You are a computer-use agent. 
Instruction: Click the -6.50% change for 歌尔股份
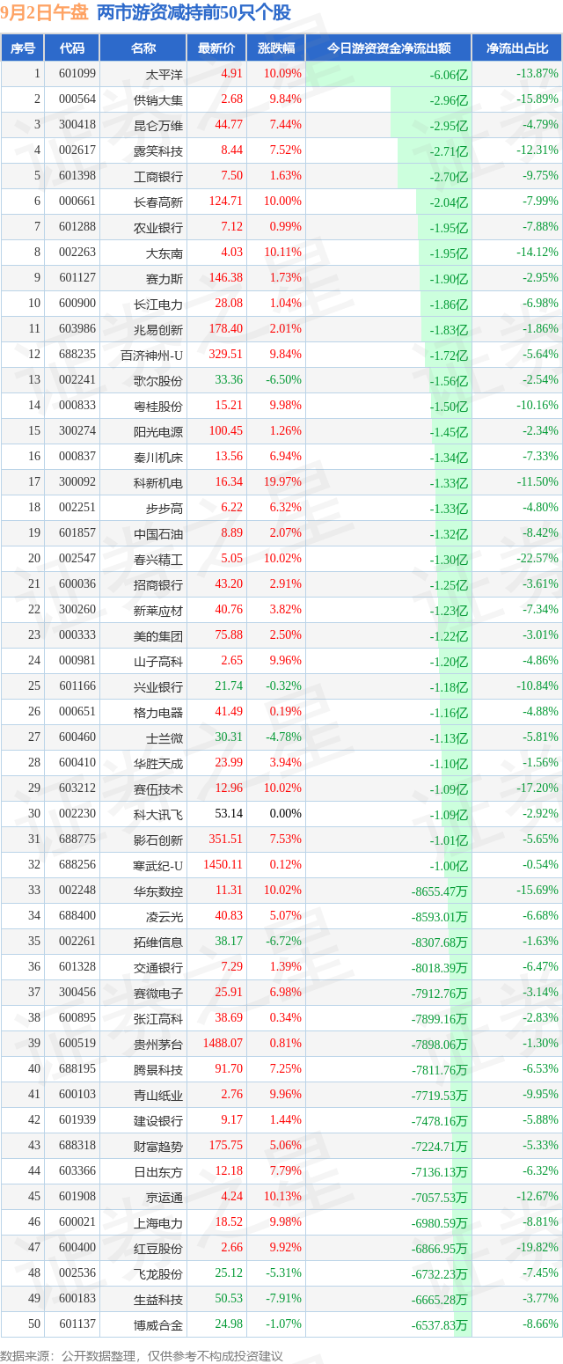283,380
